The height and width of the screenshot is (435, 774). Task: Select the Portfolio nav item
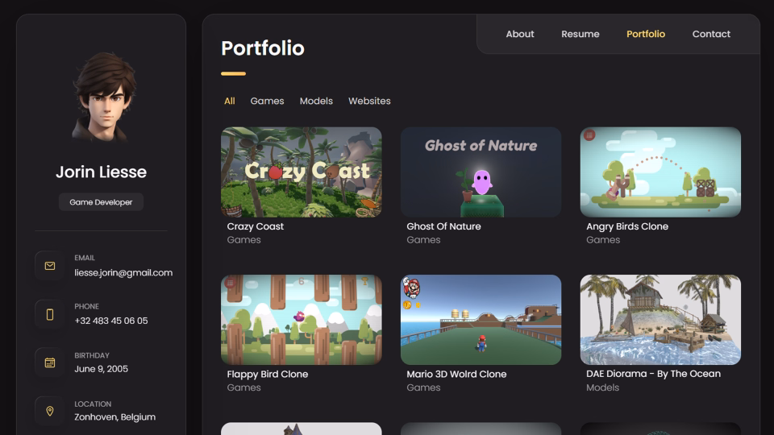point(646,34)
